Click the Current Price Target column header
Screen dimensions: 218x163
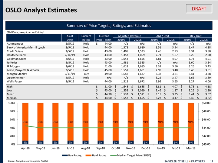coord(104,38)
